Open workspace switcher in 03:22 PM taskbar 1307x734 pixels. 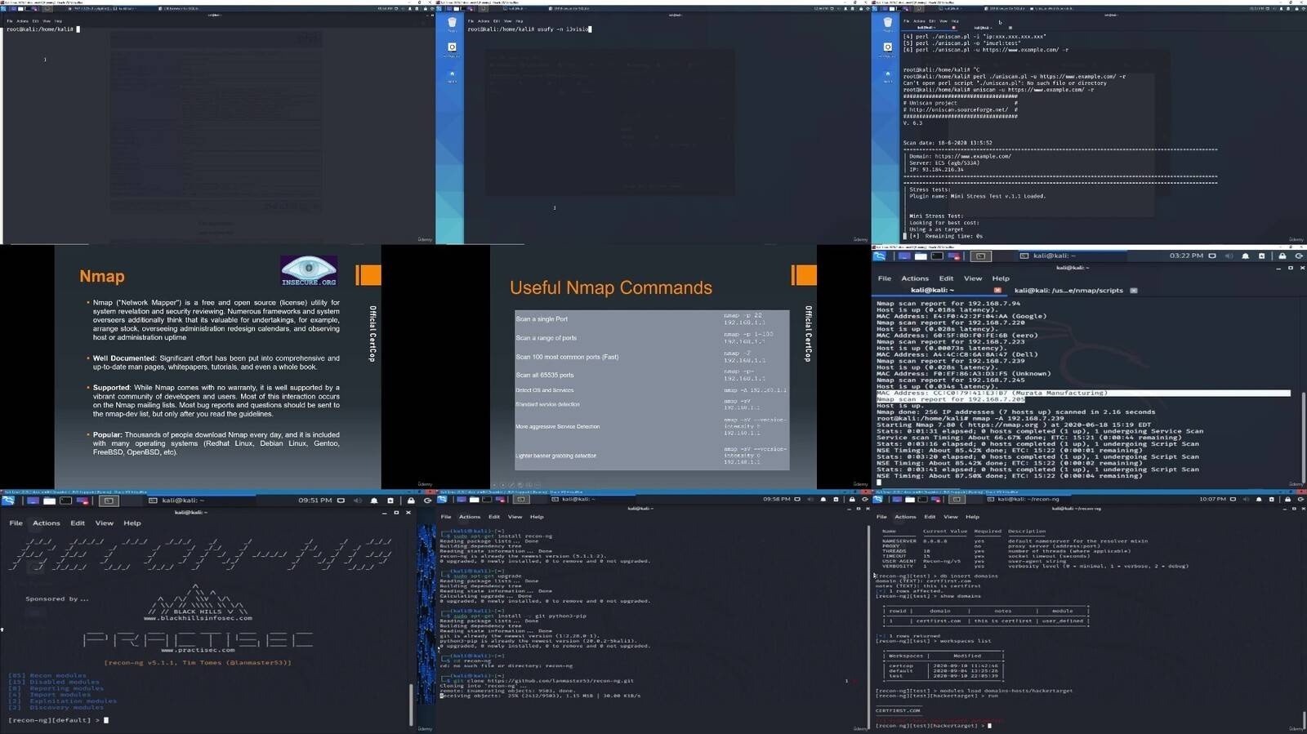pyautogui.click(x=981, y=256)
